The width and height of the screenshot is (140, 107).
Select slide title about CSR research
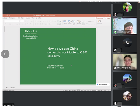coord(67,52)
